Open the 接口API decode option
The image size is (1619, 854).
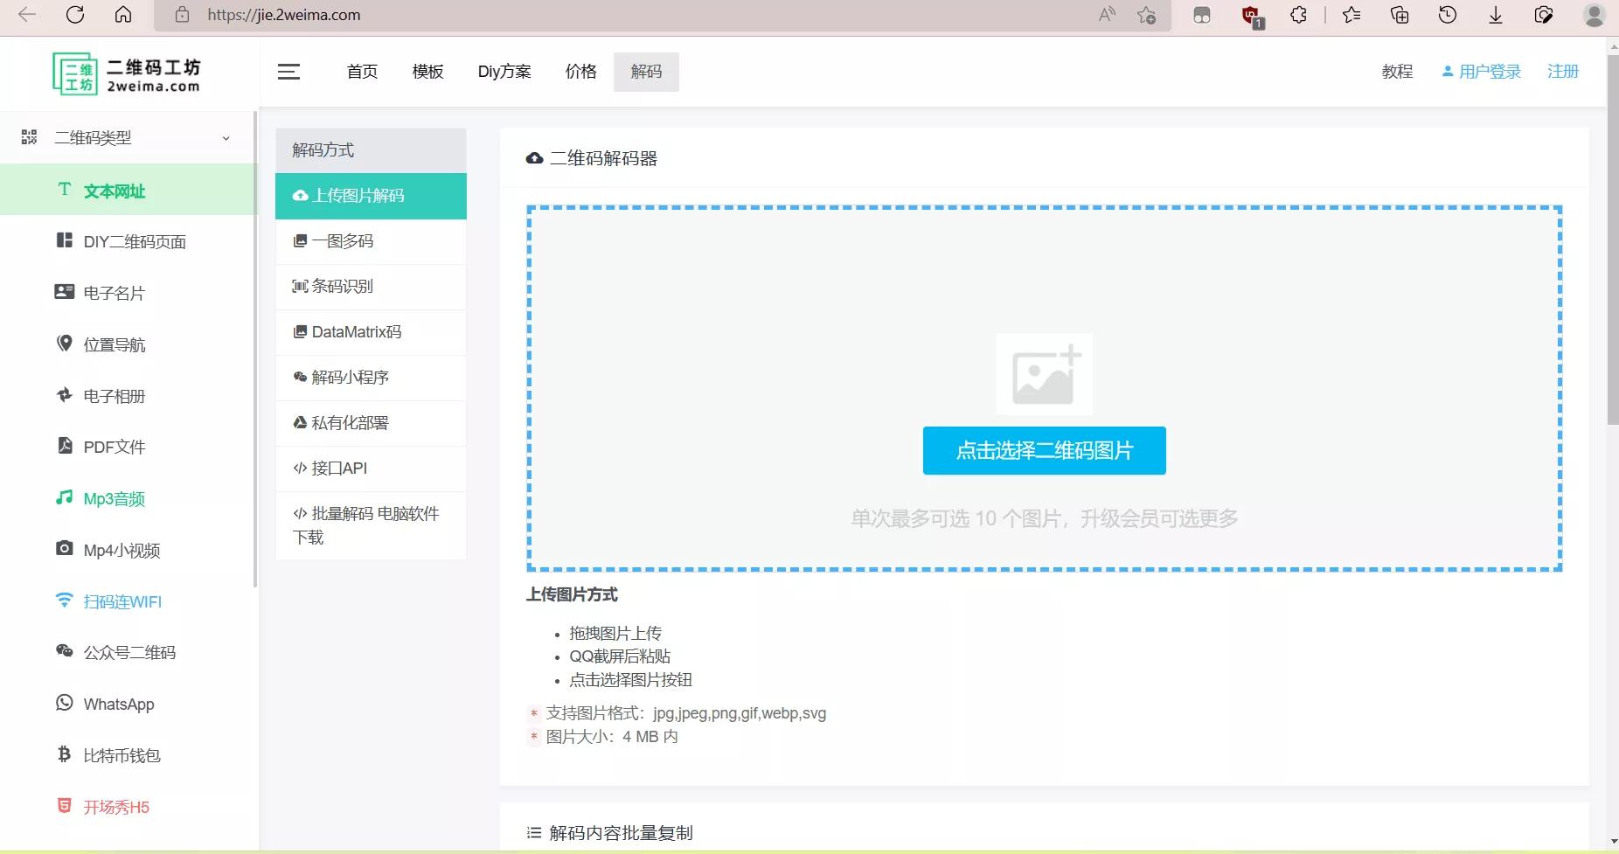click(337, 468)
